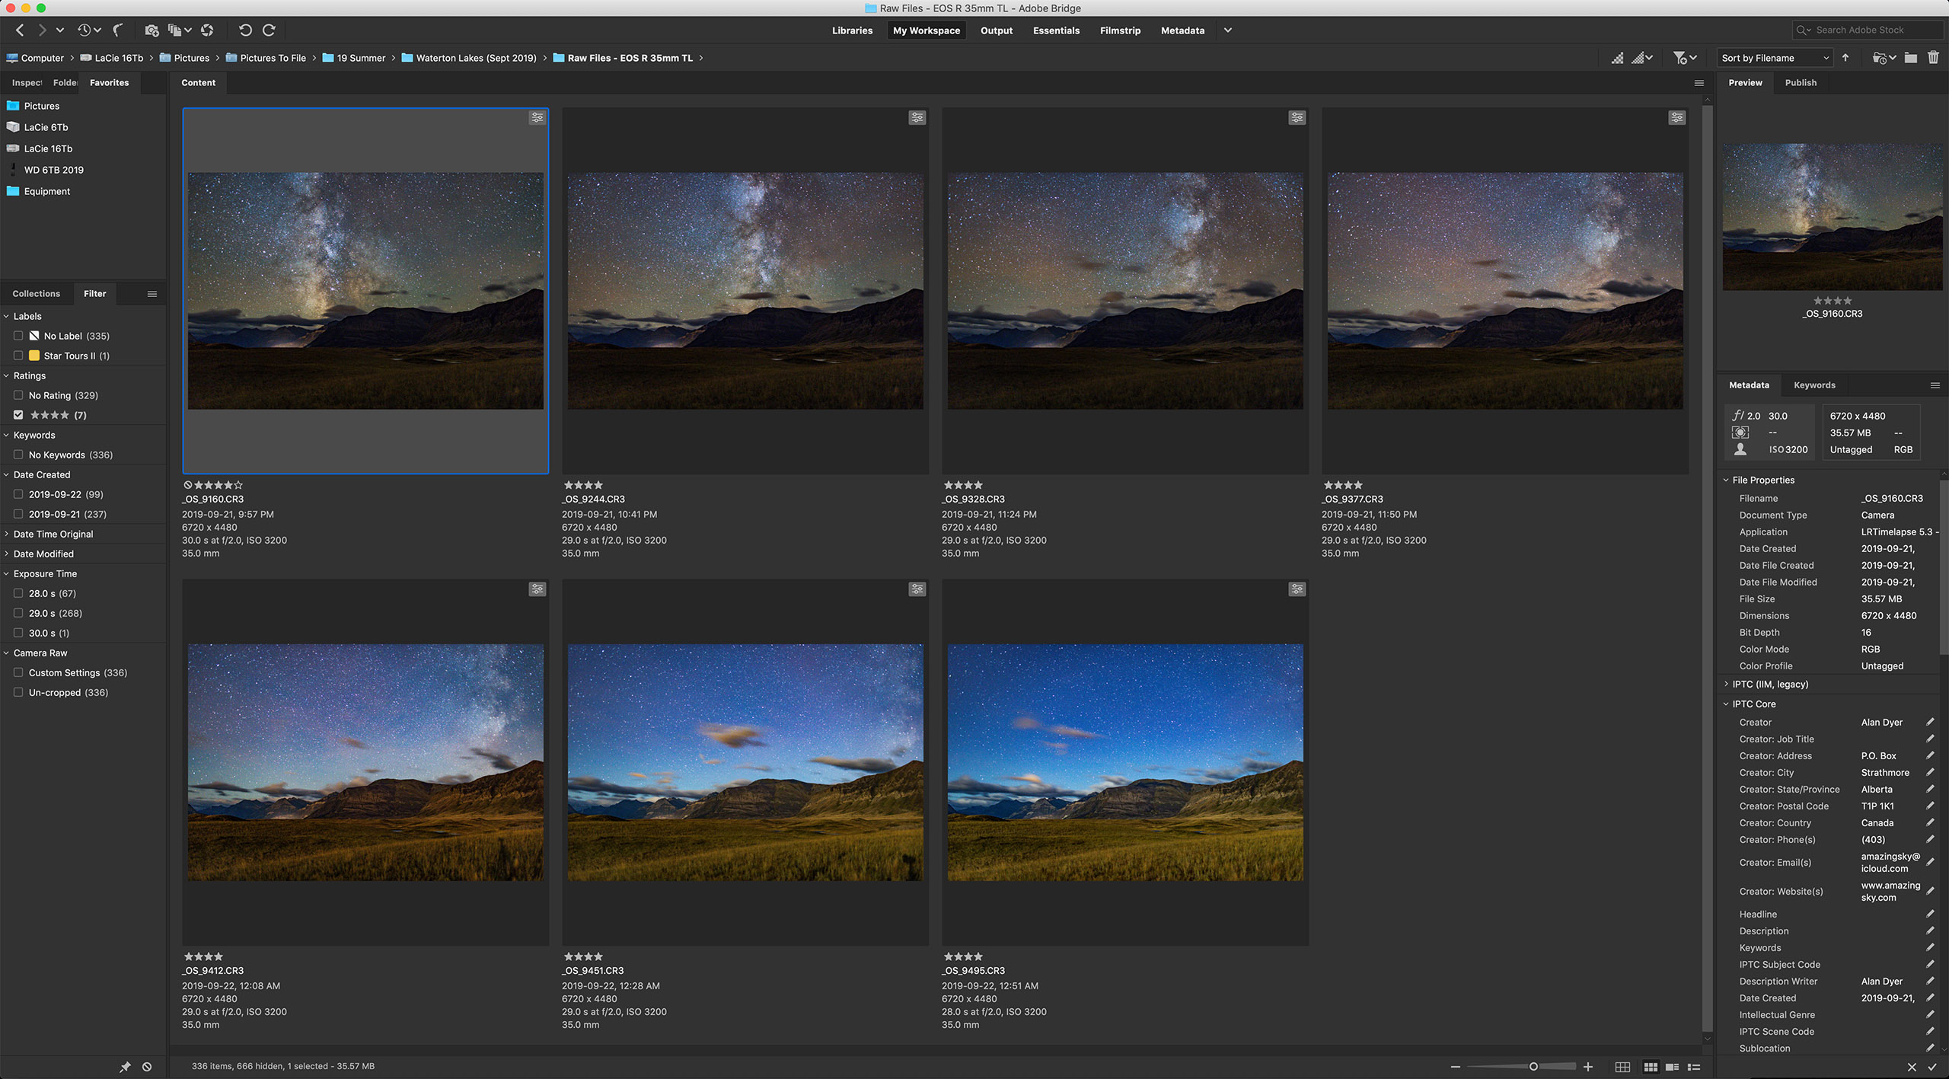1949x1079 pixels.
Task: Navigate to 19 Summer in breadcrumb path
Action: [361, 58]
